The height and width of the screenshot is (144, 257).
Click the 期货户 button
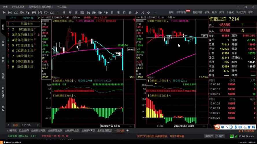pyautogui.click(x=209, y=136)
